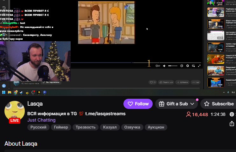Open the more options Ещё button
236x152 pixels.
pos(196,82)
